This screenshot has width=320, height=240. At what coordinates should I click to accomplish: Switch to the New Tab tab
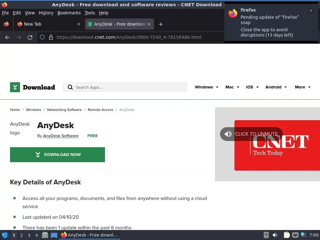(x=48, y=24)
